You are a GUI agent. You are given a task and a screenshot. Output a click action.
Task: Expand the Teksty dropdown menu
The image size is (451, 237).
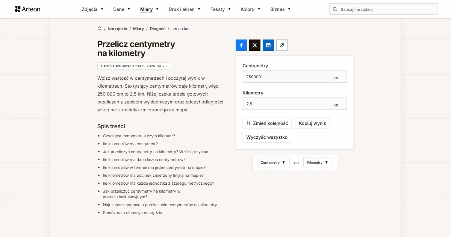221,9
